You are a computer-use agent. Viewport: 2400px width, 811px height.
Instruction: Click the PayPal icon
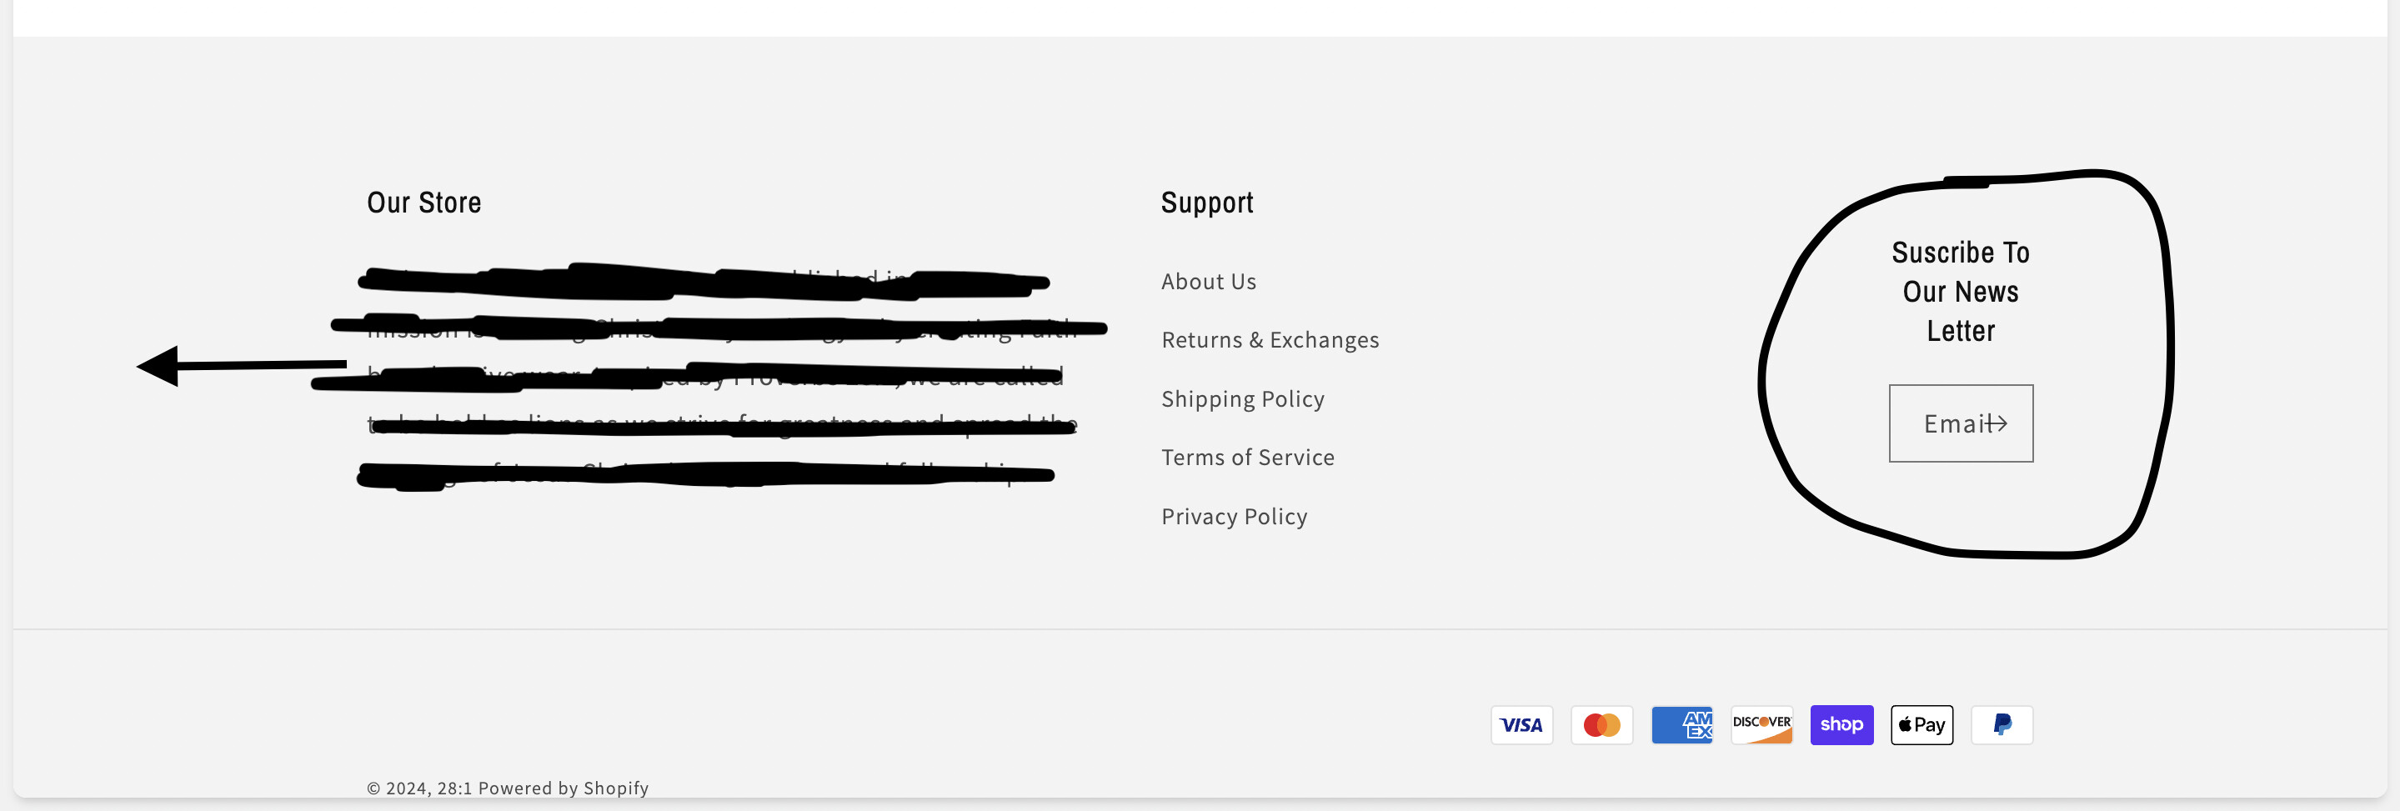[2002, 724]
